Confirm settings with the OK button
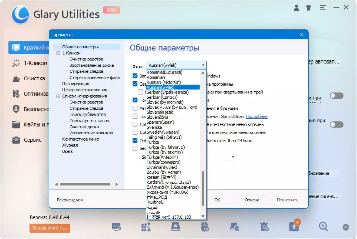This screenshot has height=239, width=357. (x=217, y=200)
